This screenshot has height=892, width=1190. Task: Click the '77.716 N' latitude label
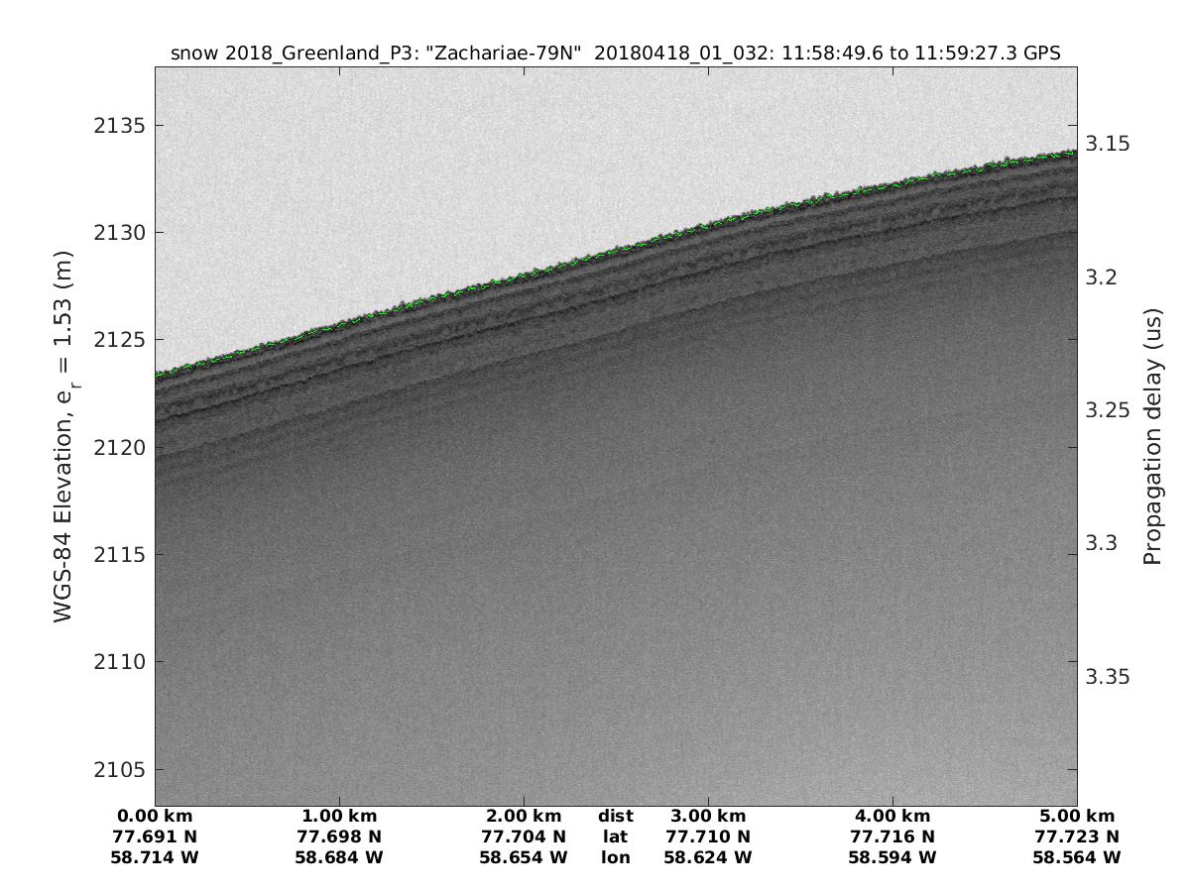coord(892,836)
